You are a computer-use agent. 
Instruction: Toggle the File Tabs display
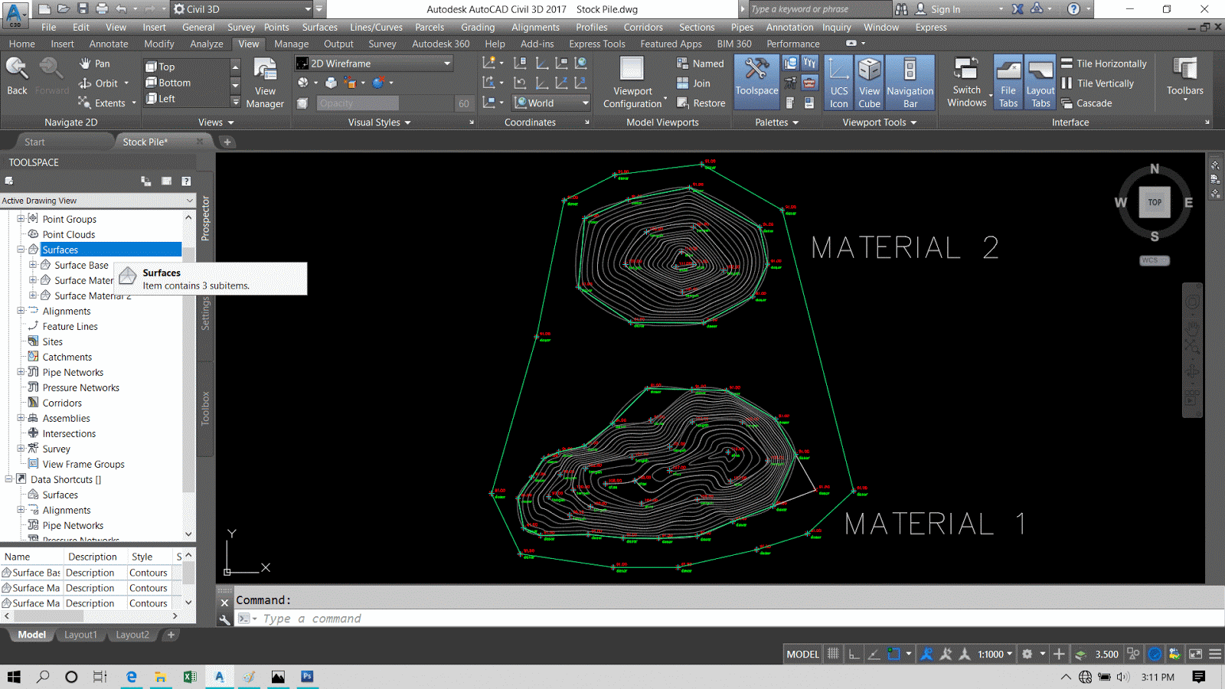(x=1008, y=83)
